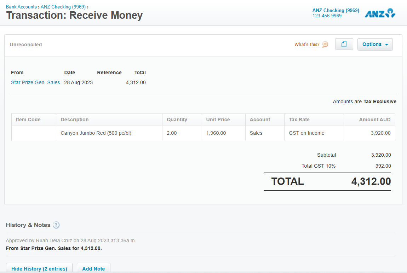The height and width of the screenshot is (273, 407).
Task: Click the Transaction: Receive Money heading
Action: tap(74, 15)
